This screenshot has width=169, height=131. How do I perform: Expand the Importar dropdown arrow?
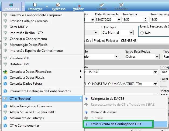coord(47,7)
